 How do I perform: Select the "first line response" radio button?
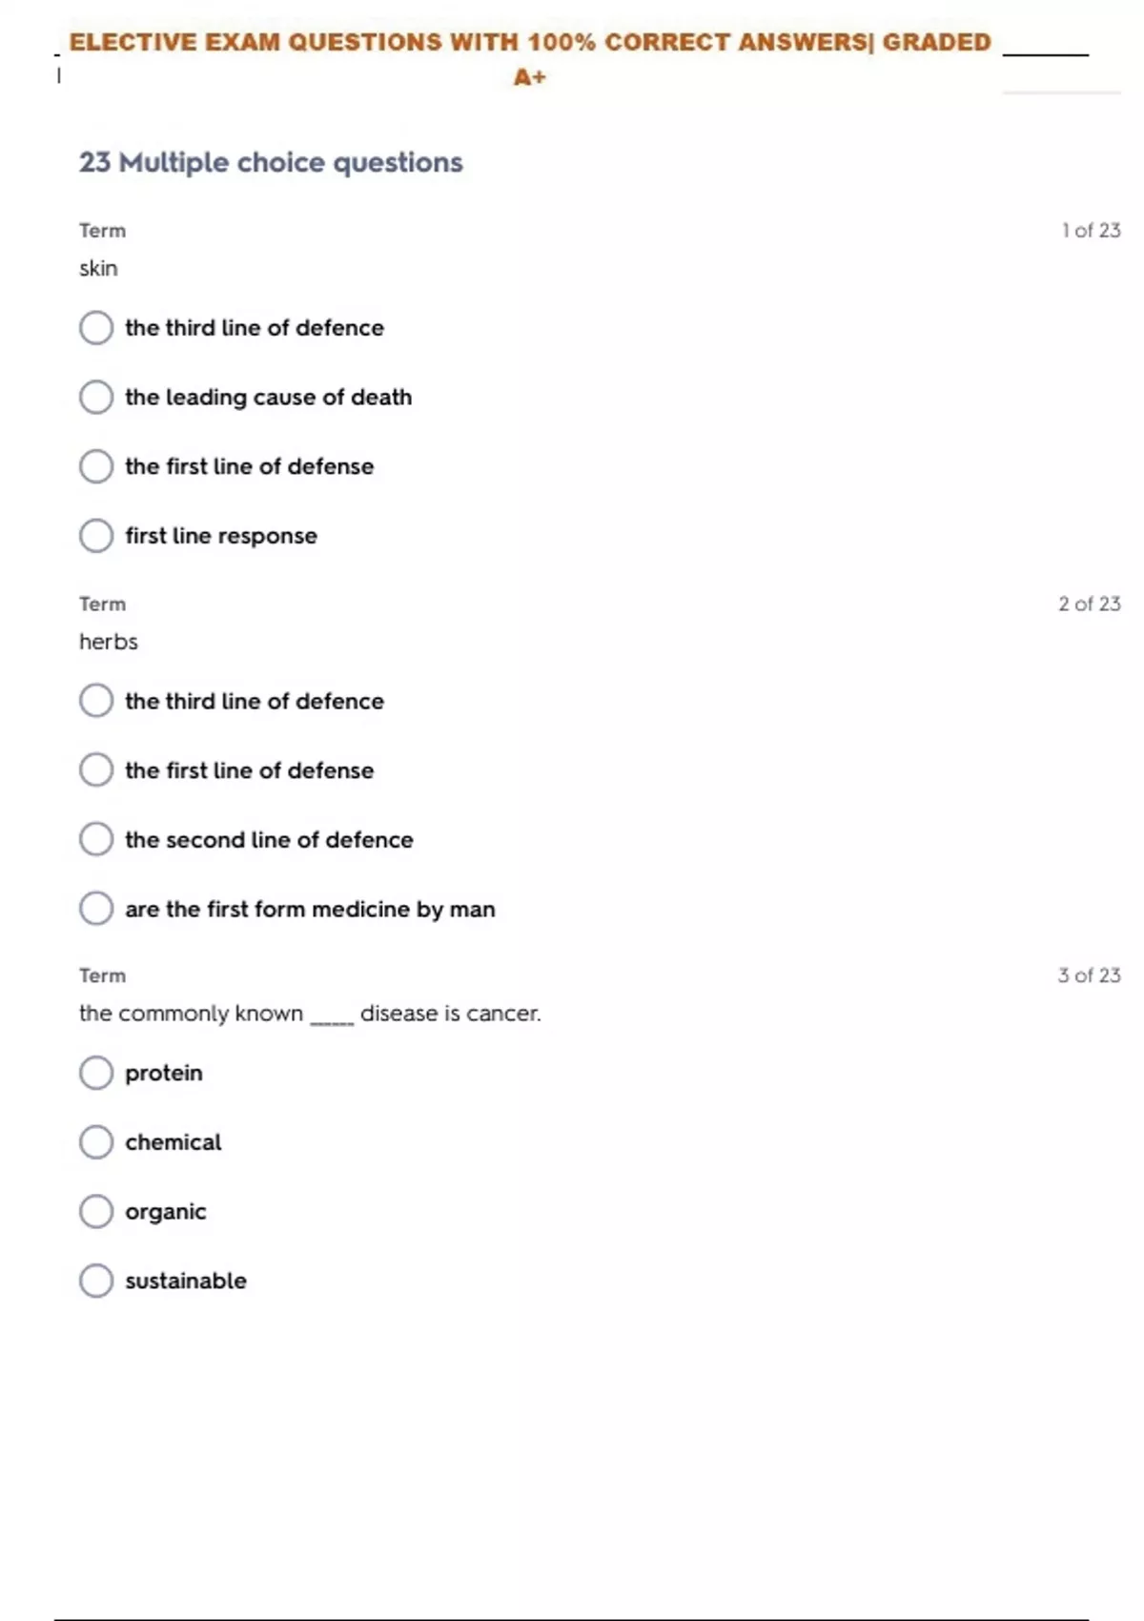[x=96, y=536]
